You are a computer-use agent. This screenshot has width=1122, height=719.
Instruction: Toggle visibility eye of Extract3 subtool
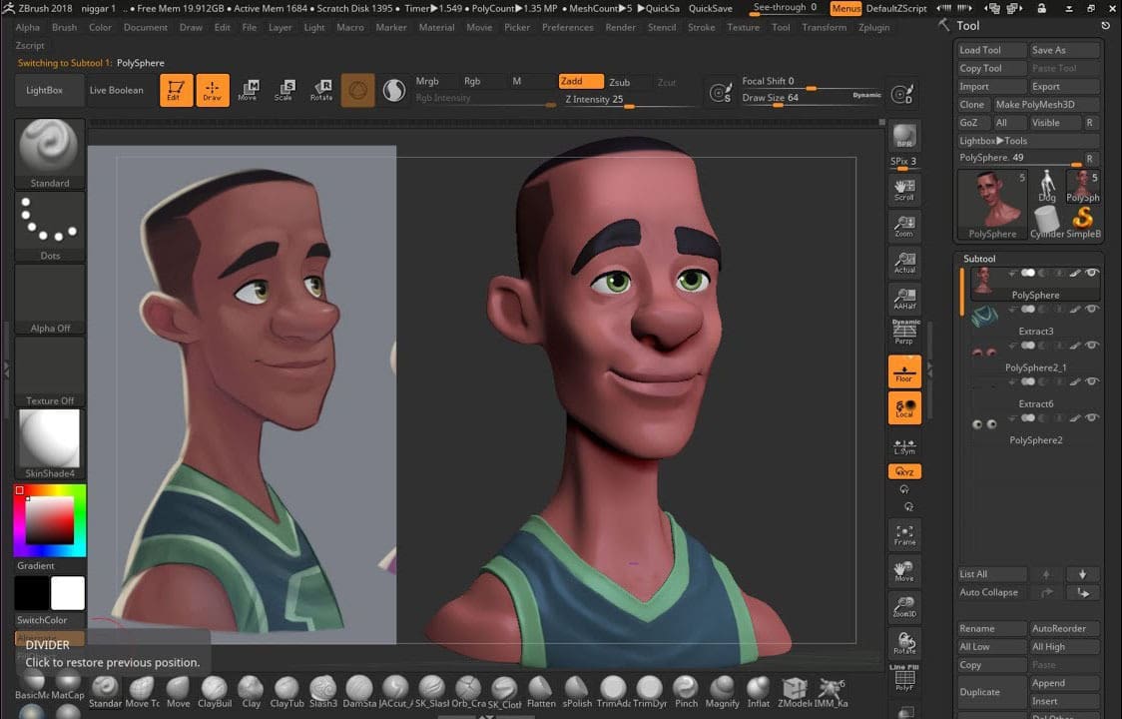click(1091, 310)
